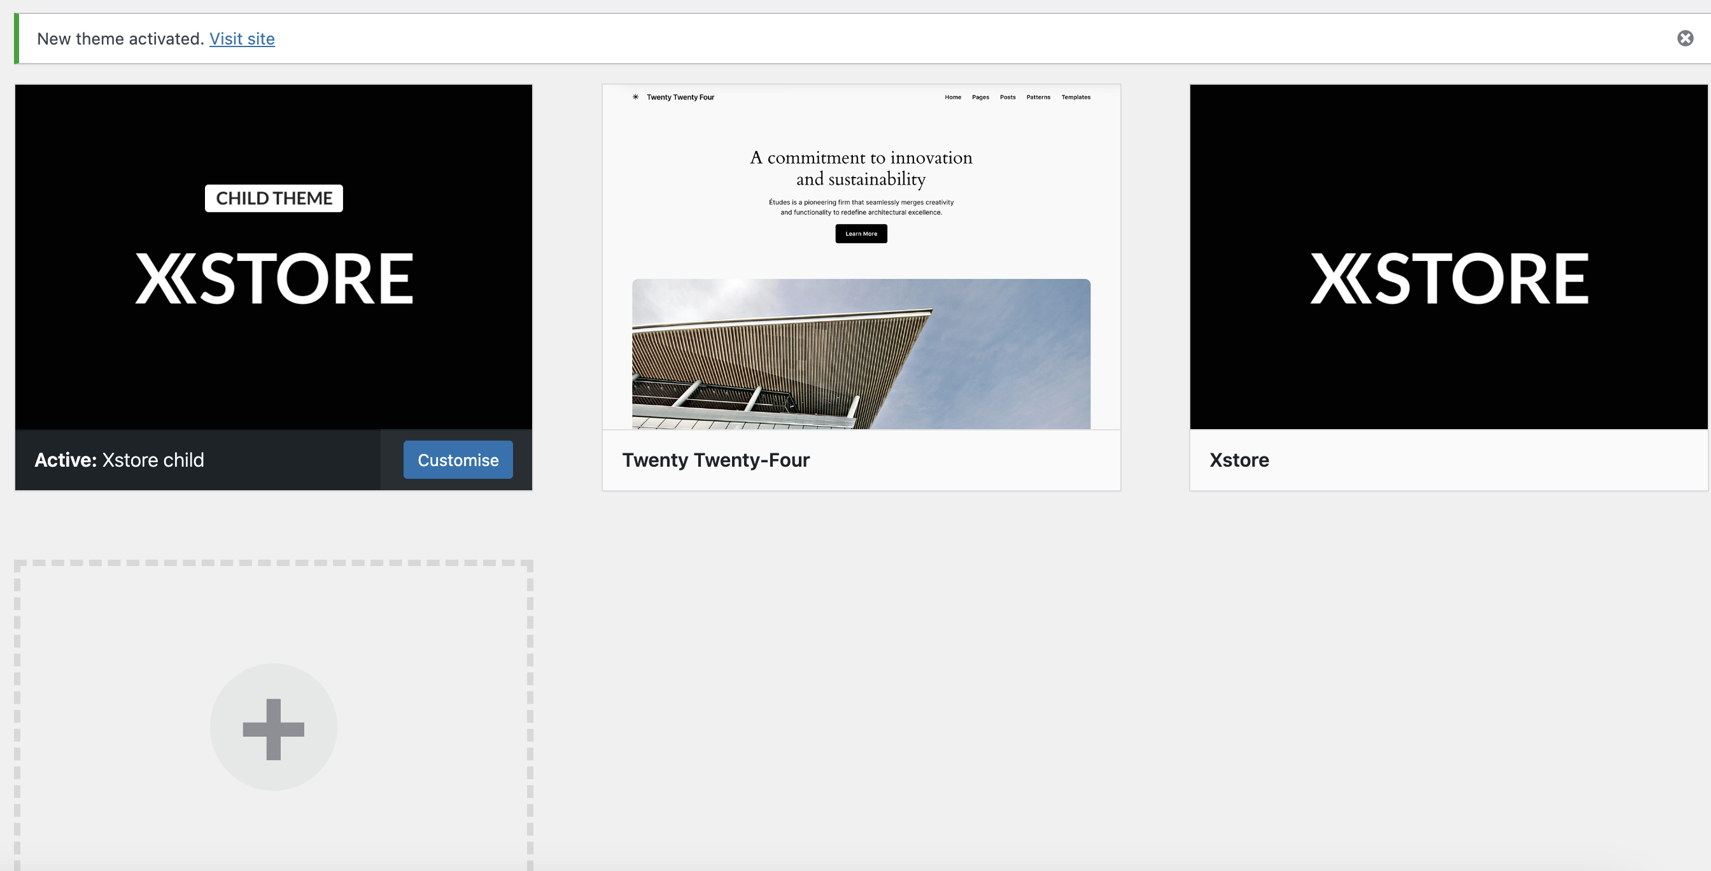Open the Twenty Twenty-Four theme screenshot

(x=861, y=257)
